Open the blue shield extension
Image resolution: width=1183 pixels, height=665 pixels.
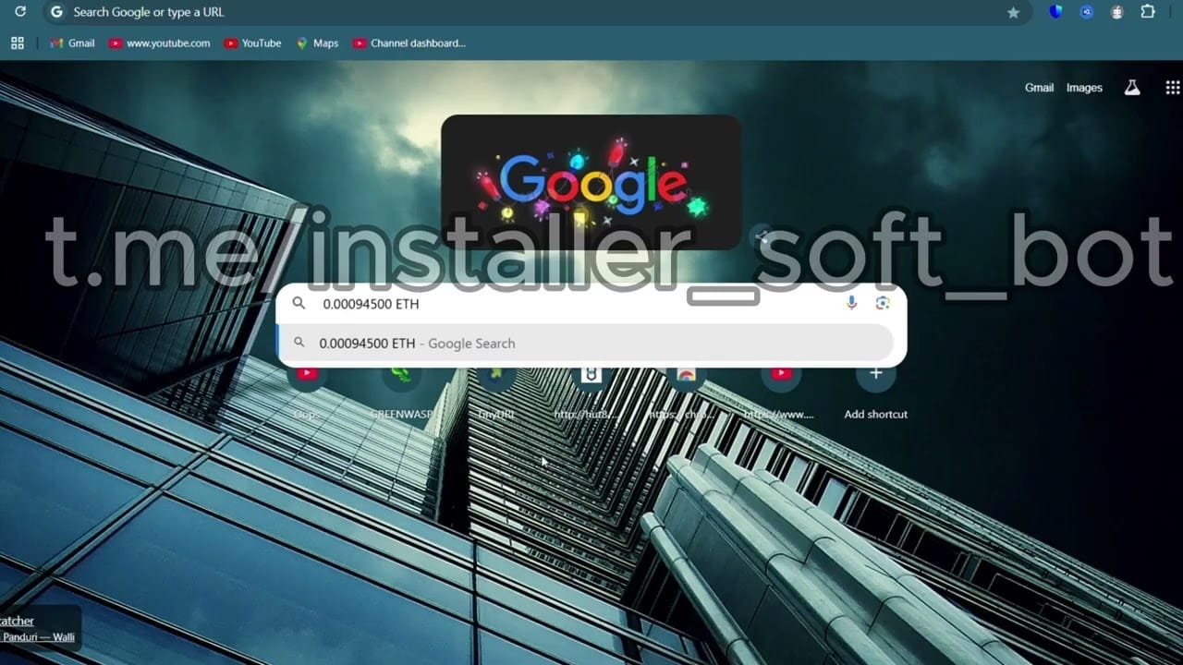point(1055,12)
